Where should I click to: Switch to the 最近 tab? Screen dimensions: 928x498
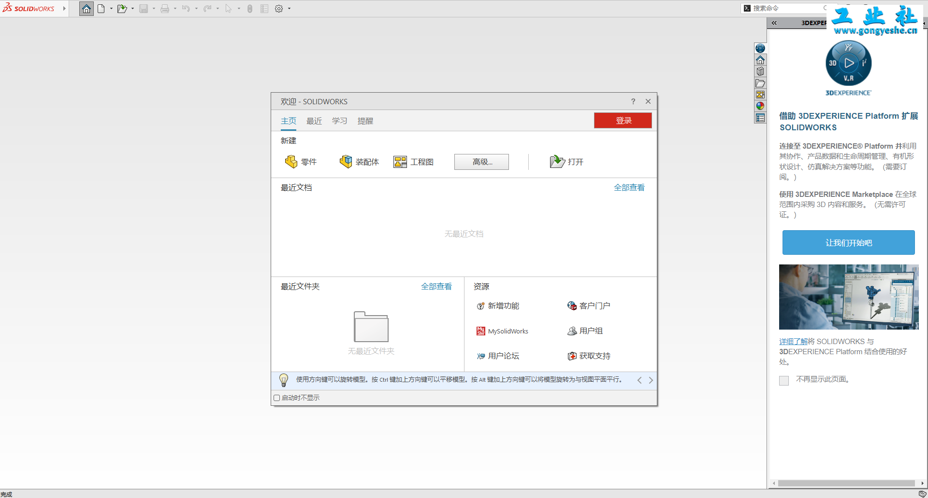point(314,121)
